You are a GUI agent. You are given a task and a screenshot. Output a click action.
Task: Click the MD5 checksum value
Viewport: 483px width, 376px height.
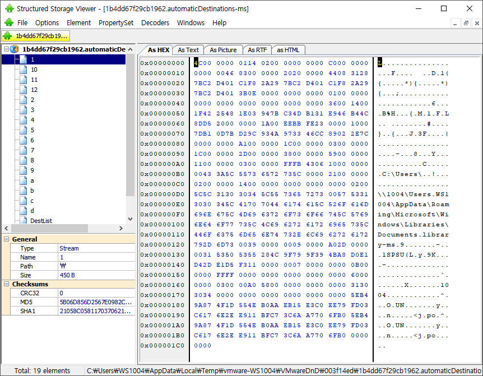[x=96, y=302]
